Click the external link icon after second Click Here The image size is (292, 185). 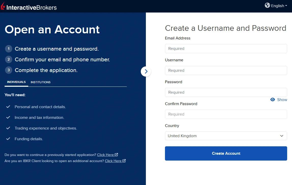(x=124, y=161)
